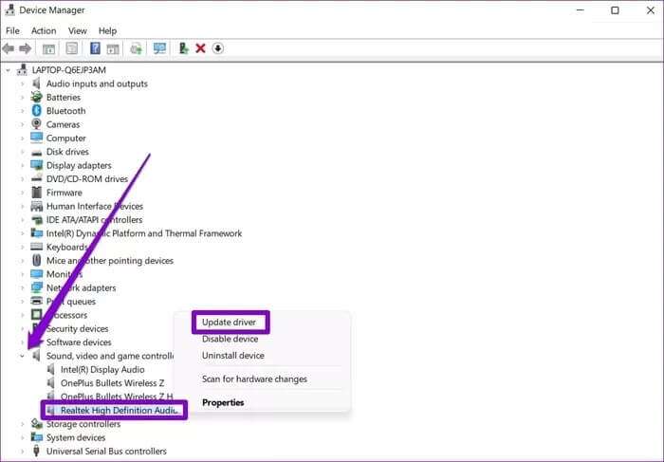
Task: Click the Keyboards category icon
Action: 37,247
